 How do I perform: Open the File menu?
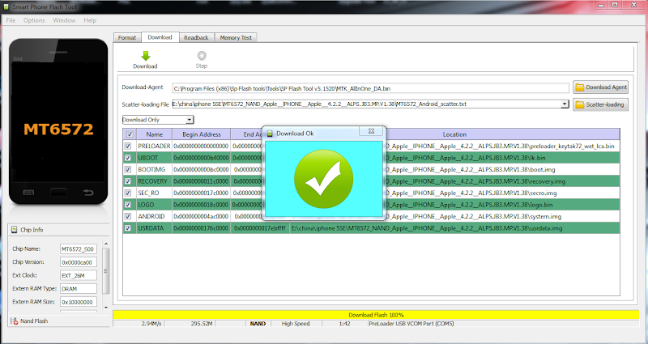click(x=11, y=20)
